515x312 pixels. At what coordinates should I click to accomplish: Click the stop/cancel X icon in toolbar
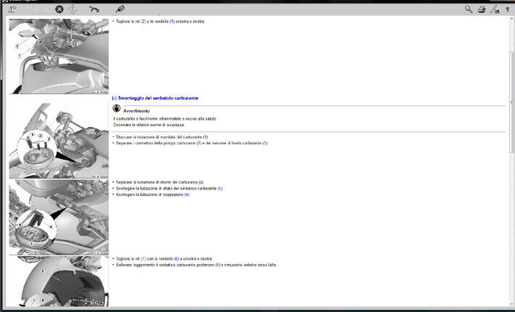60,9
